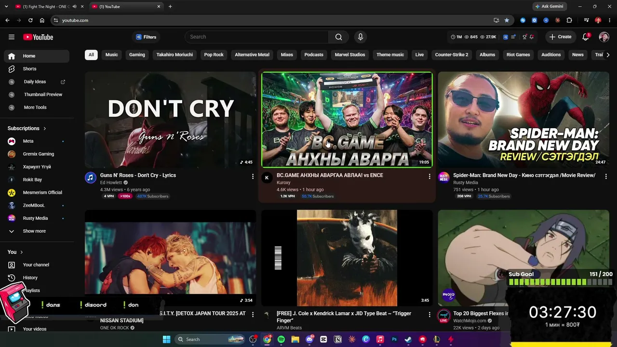
Task: Open Chrome media controls icon
Action: pyautogui.click(x=586, y=20)
